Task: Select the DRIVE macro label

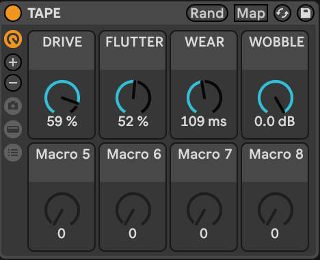Action: click(x=62, y=42)
